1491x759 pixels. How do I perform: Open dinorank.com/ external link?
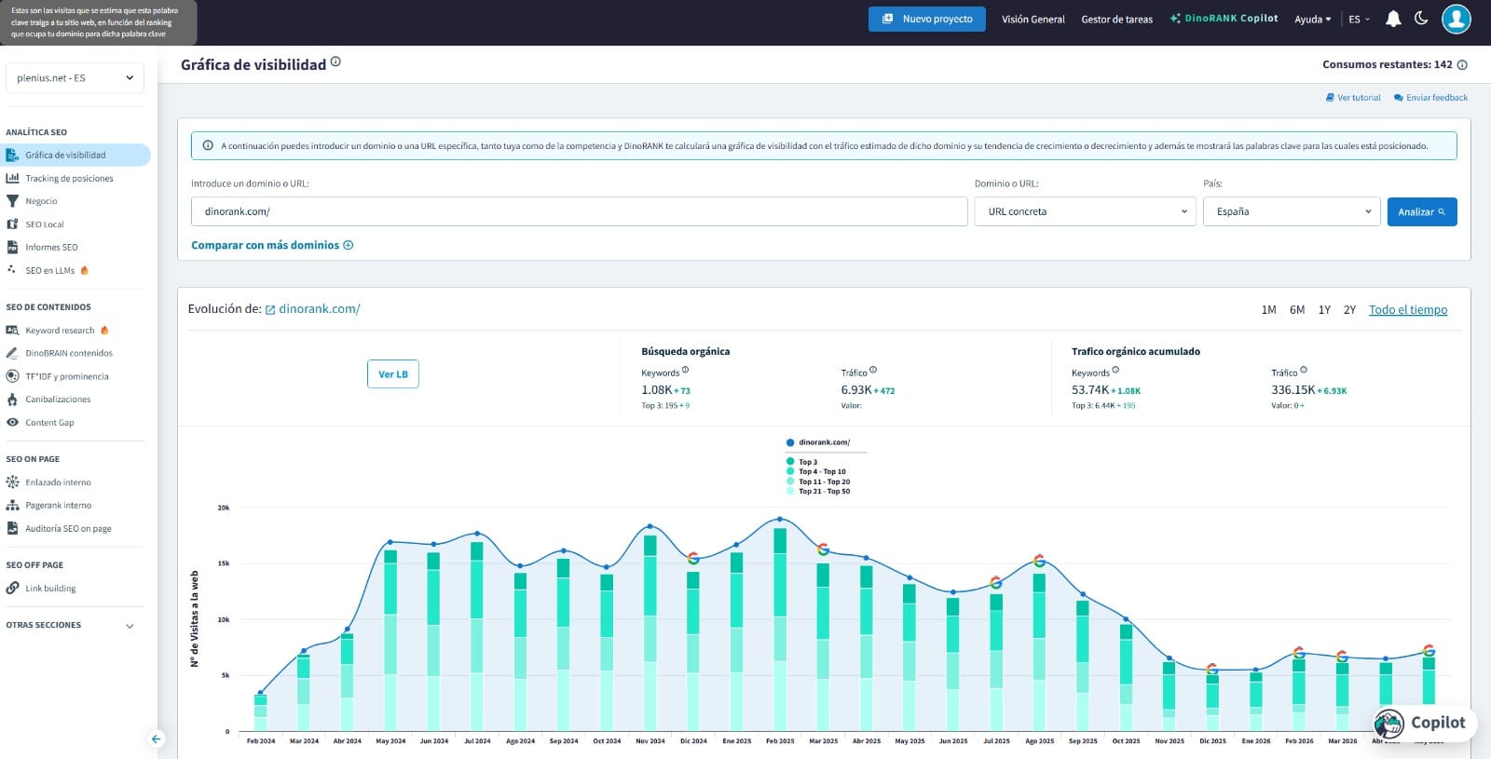pos(312,309)
